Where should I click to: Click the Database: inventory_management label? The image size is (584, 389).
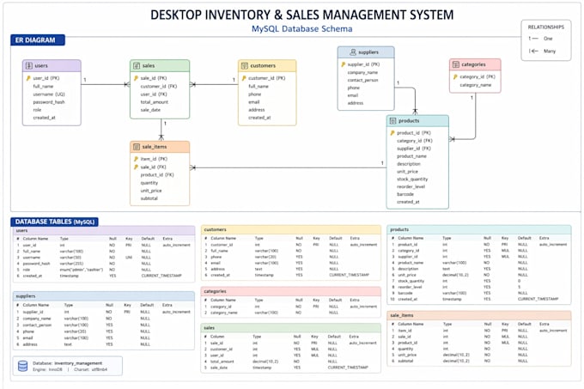67,363
